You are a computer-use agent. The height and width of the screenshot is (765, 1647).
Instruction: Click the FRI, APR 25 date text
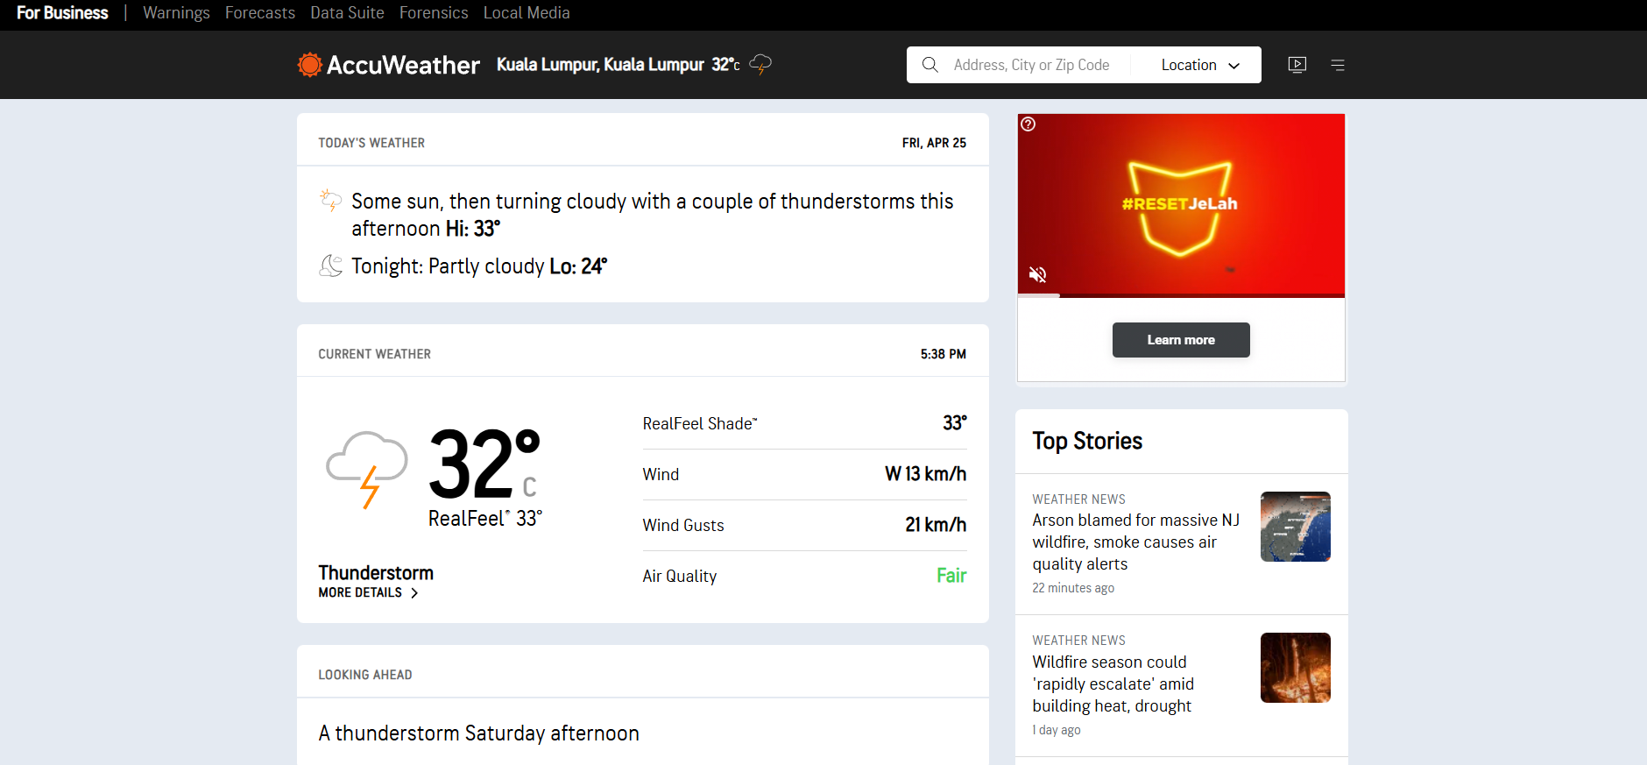(934, 143)
